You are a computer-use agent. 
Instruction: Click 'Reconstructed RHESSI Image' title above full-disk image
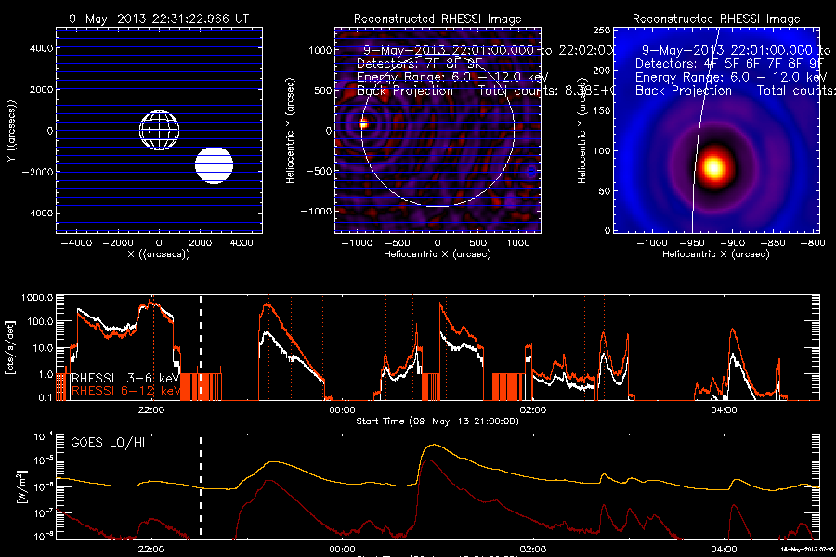click(x=438, y=19)
